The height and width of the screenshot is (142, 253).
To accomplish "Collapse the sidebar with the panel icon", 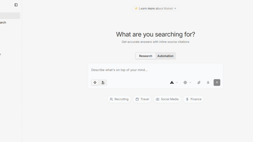I will click(x=16, y=5).
